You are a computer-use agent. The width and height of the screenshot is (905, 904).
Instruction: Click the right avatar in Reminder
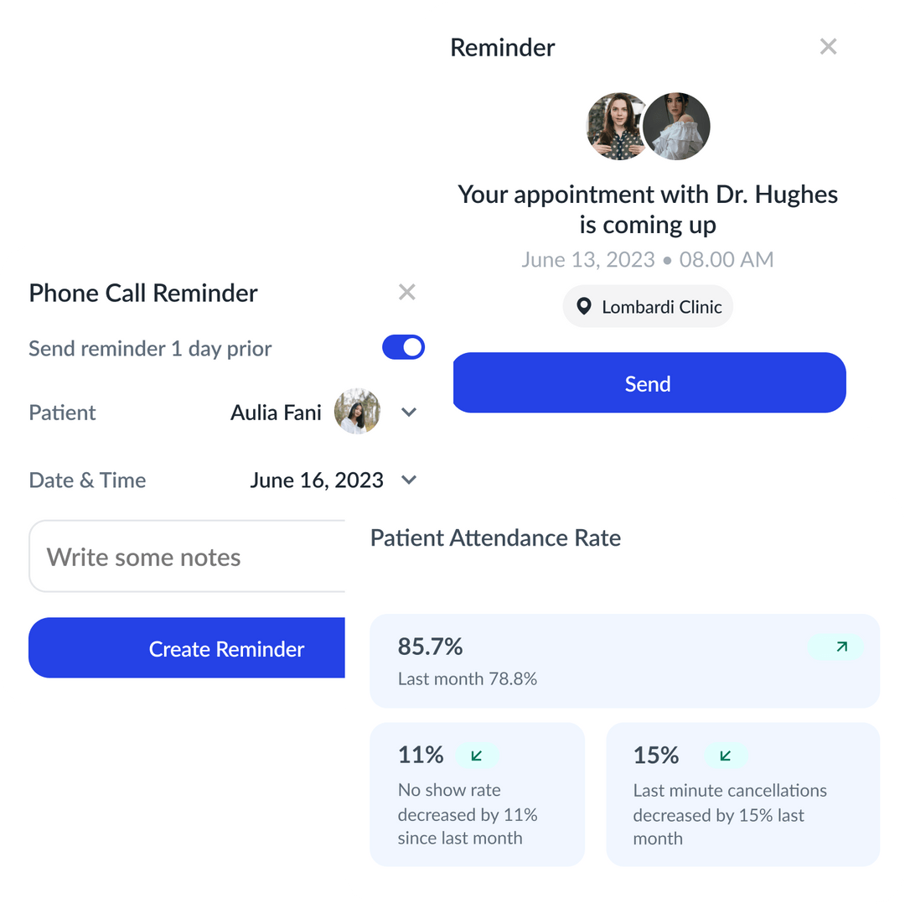[x=677, y=127]
